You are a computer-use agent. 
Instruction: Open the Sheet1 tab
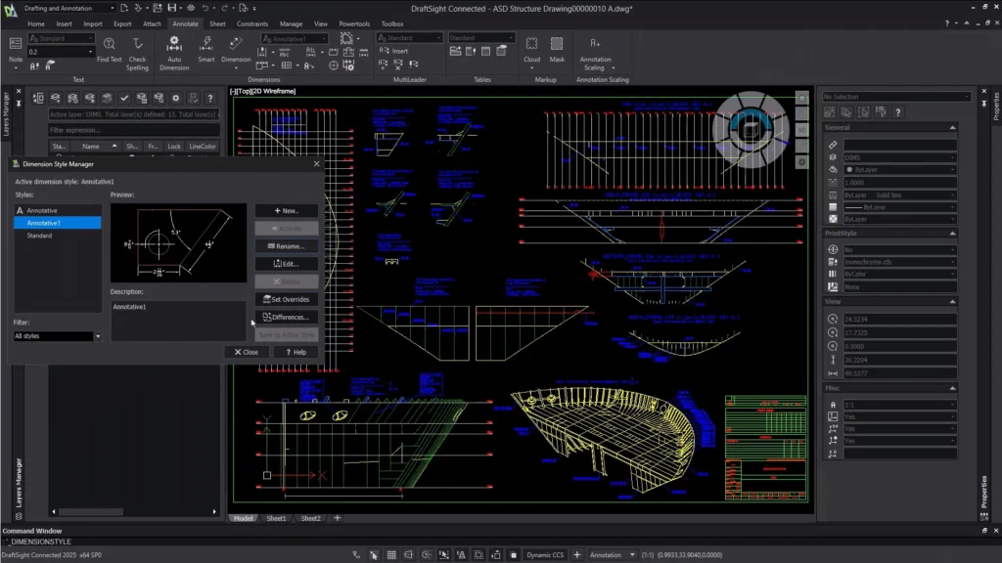(276, 518)
